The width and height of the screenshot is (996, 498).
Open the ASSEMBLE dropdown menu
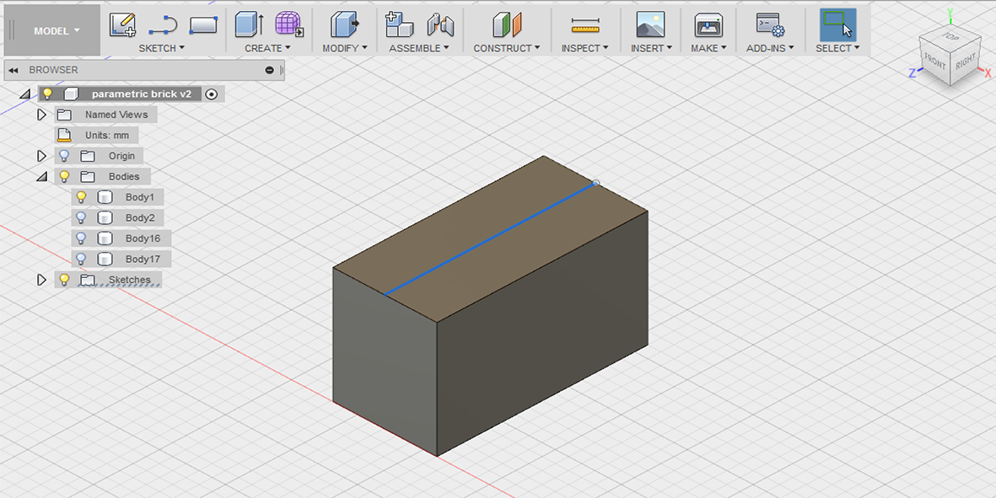tap(418, 48)
